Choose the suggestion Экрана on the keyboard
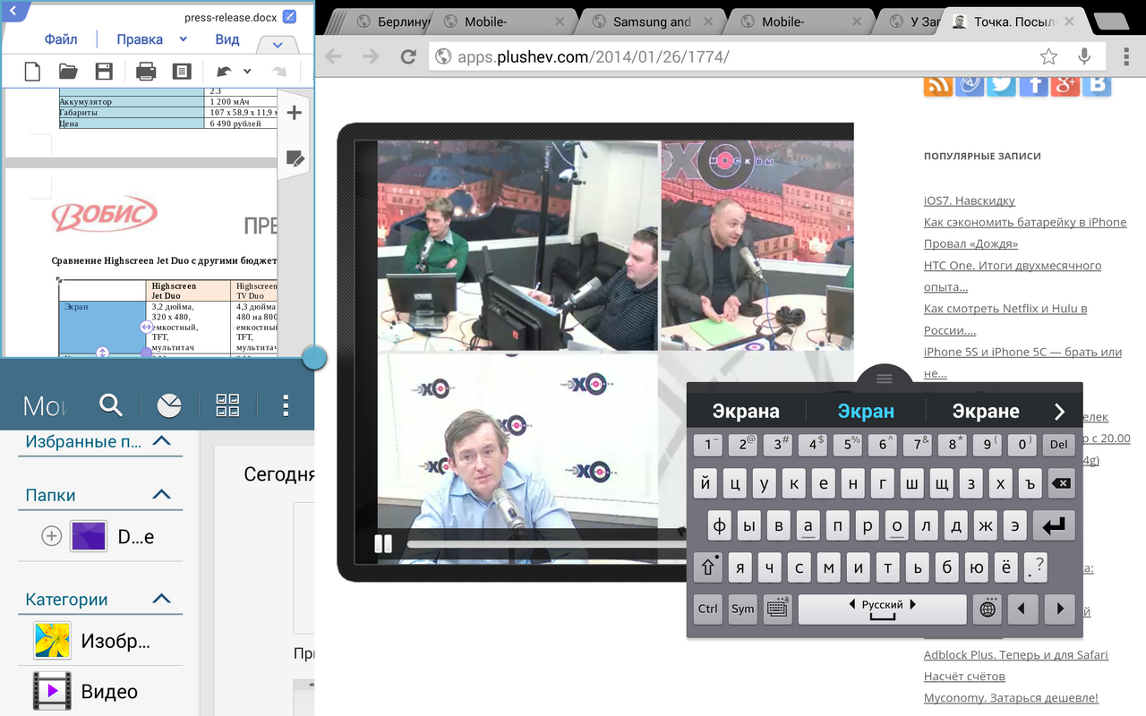This screenshot has width=1146, height=716. 746,412
